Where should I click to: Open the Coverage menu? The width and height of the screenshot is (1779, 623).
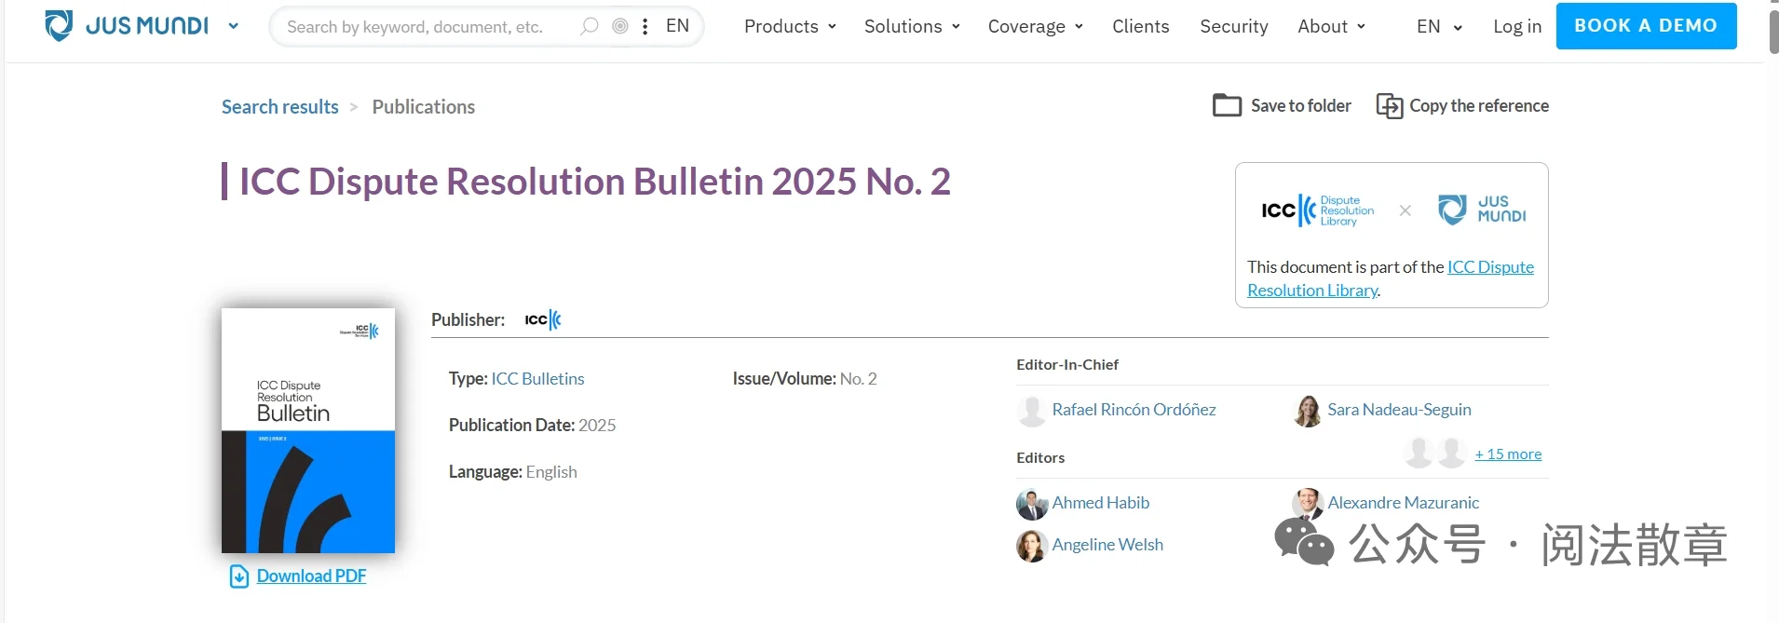[1035, 26]
